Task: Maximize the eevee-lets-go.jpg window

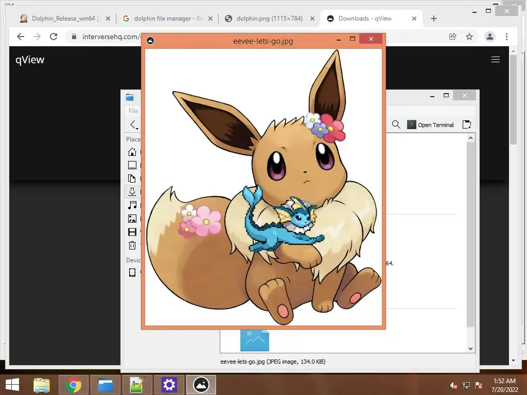Action: pyautogui.click(x=353, y=39)
